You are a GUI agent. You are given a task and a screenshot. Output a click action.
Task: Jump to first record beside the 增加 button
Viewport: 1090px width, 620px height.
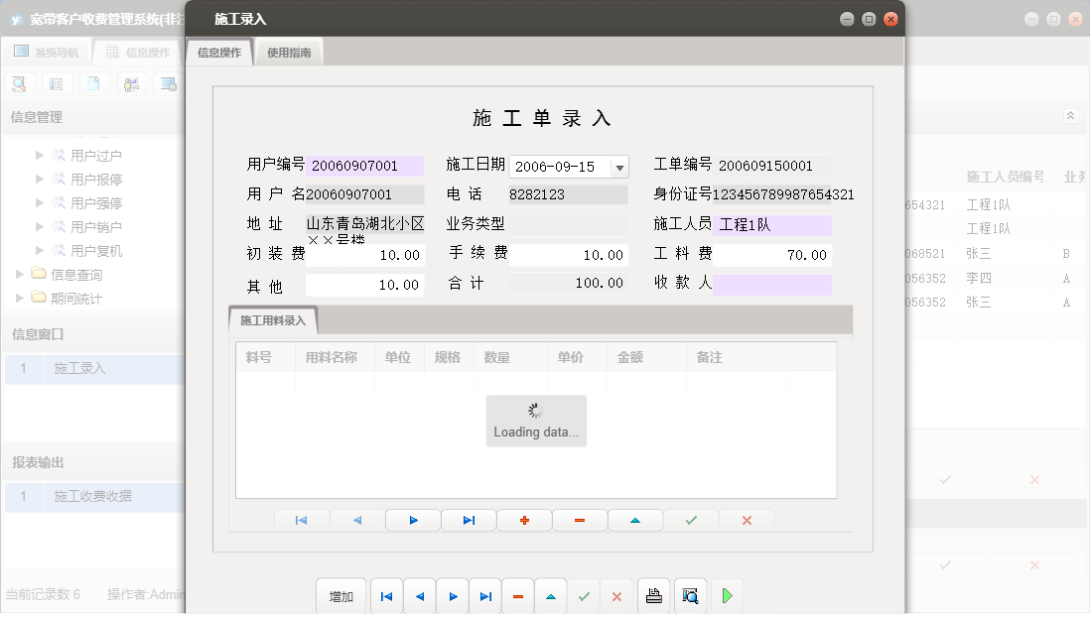386,596
